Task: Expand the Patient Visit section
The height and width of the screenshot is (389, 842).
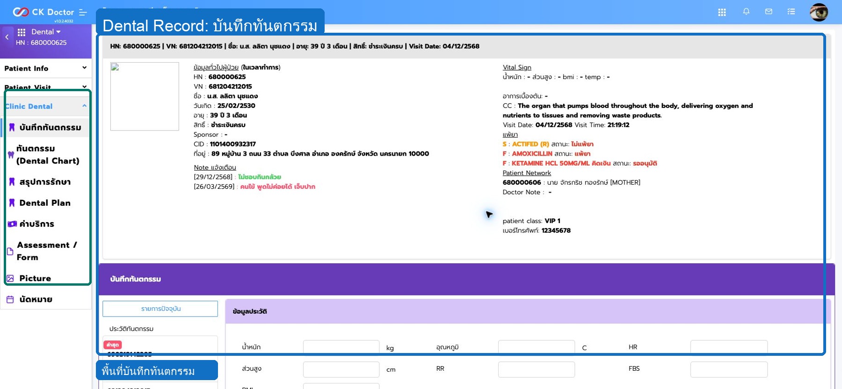Action: [x=46, y=87]
